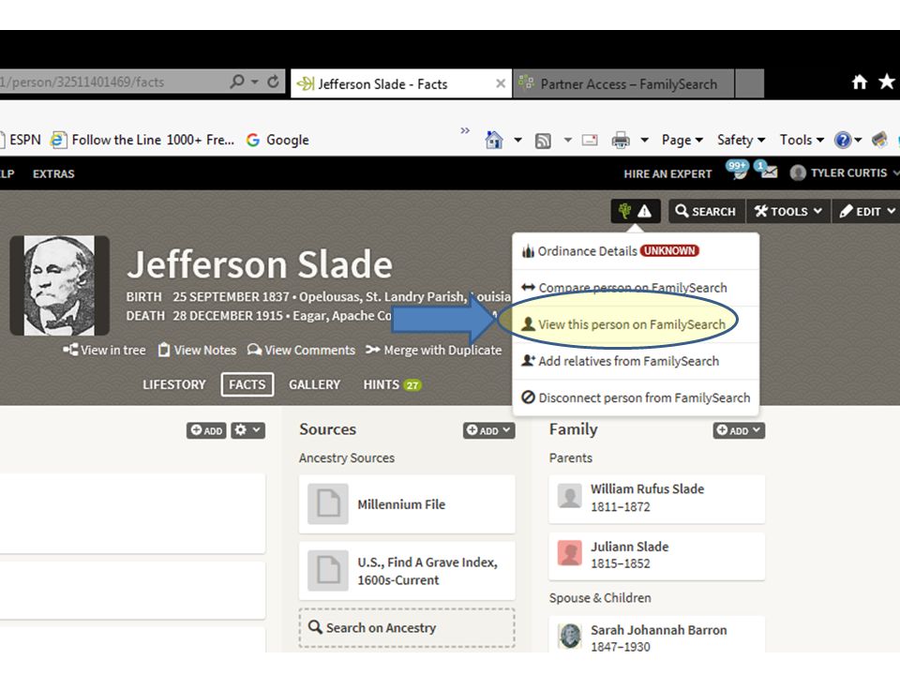Click HIRE AN EXPERT link
Screen dimensions: 900x675
(667, 174)
